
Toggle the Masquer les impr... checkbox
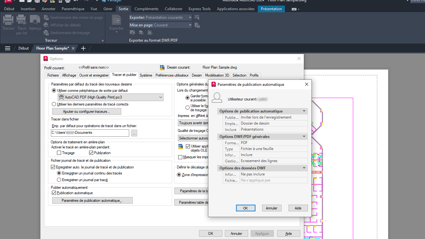point(180,157)
